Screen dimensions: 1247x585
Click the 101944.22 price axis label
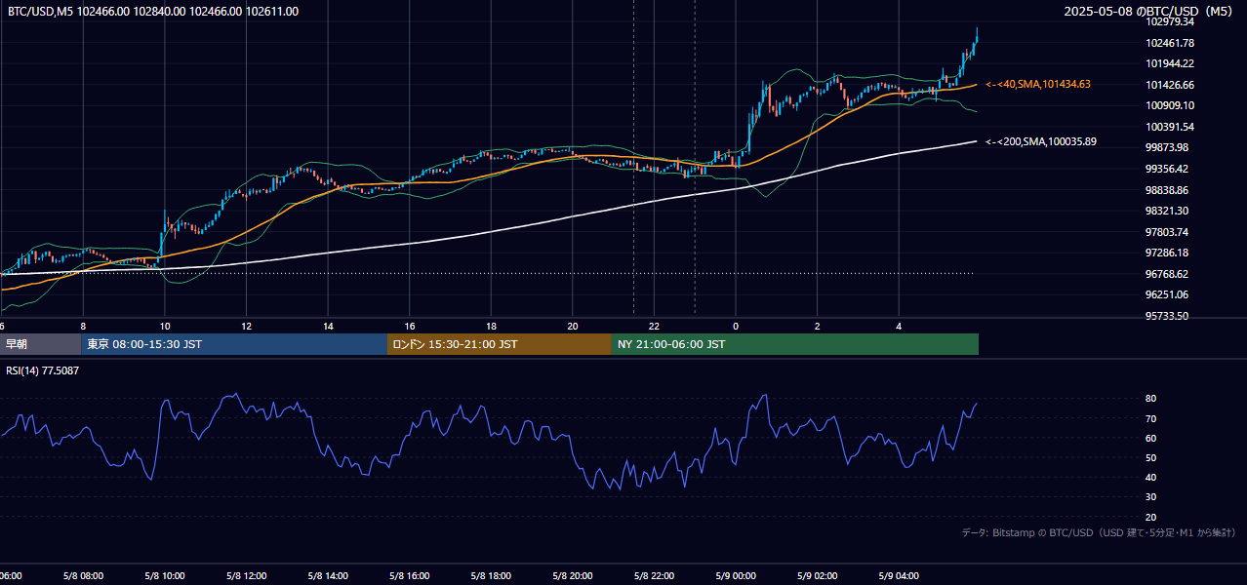point(1170,63)
